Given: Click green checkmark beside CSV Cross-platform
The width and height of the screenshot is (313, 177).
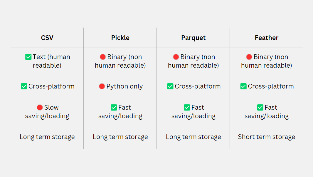Looking at the screenshot, I should [24, 86].
